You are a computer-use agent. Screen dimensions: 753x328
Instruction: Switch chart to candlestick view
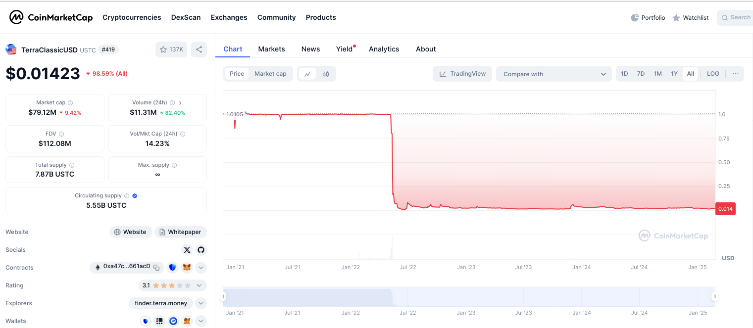click(326, 74)
